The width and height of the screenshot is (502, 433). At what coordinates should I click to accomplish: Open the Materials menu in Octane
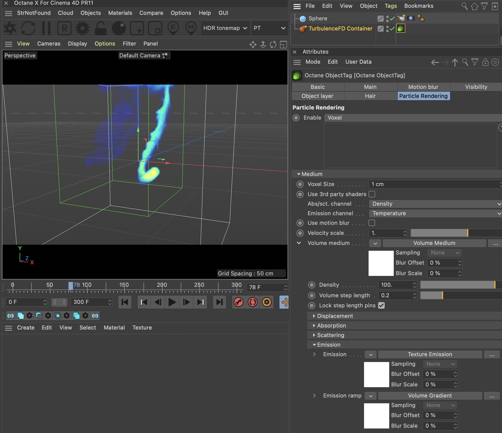pos(120,13)
